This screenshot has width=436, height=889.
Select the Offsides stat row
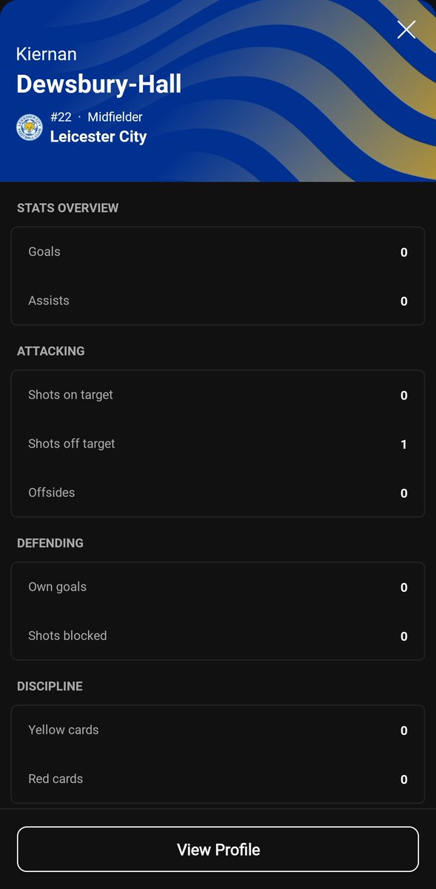pyautogui.click(x=218, y=493)
